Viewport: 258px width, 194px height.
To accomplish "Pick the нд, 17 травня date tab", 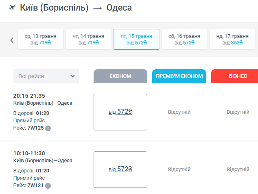I will [x=232, y=39].
